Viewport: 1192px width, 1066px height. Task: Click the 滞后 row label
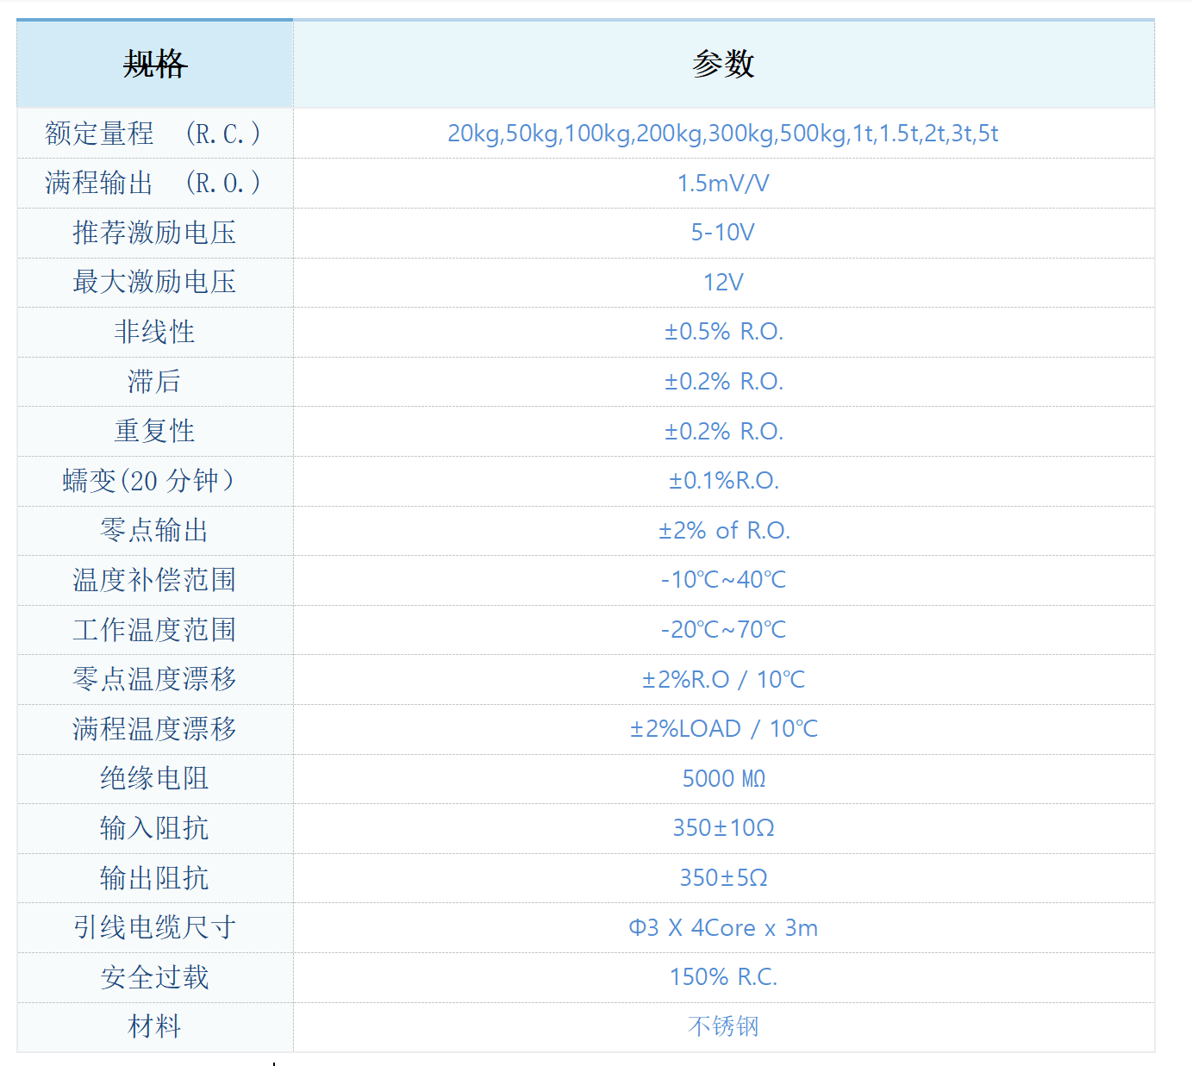pyautogui.click(x=154, y=382)
